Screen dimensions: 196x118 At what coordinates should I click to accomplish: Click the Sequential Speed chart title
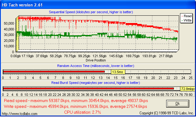[x=91, y=12]
